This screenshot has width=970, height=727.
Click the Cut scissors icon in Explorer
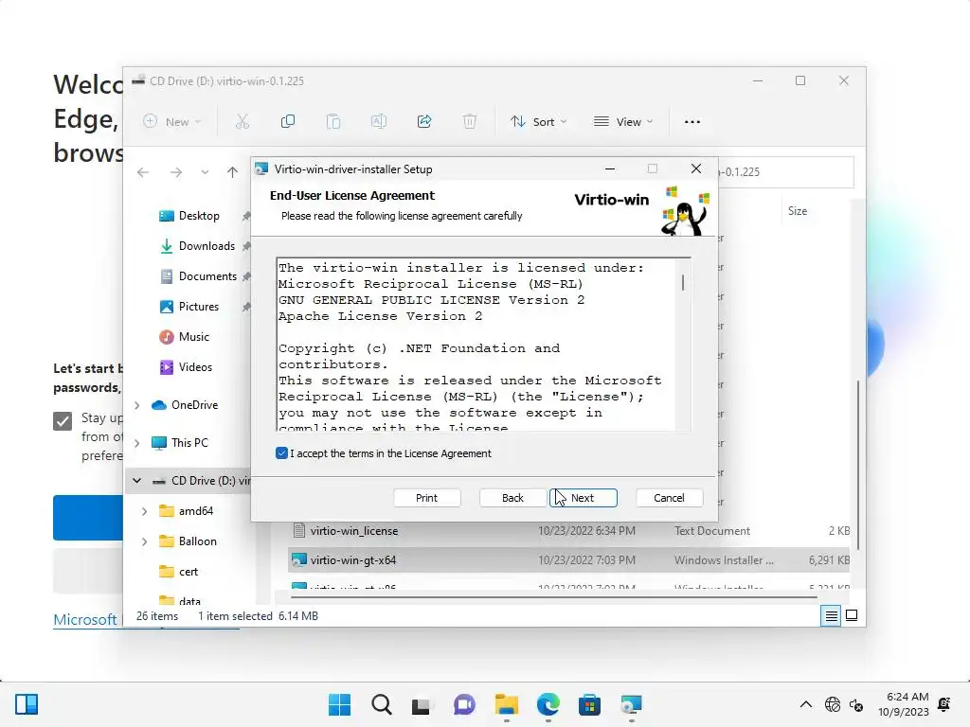pos(242,122)
